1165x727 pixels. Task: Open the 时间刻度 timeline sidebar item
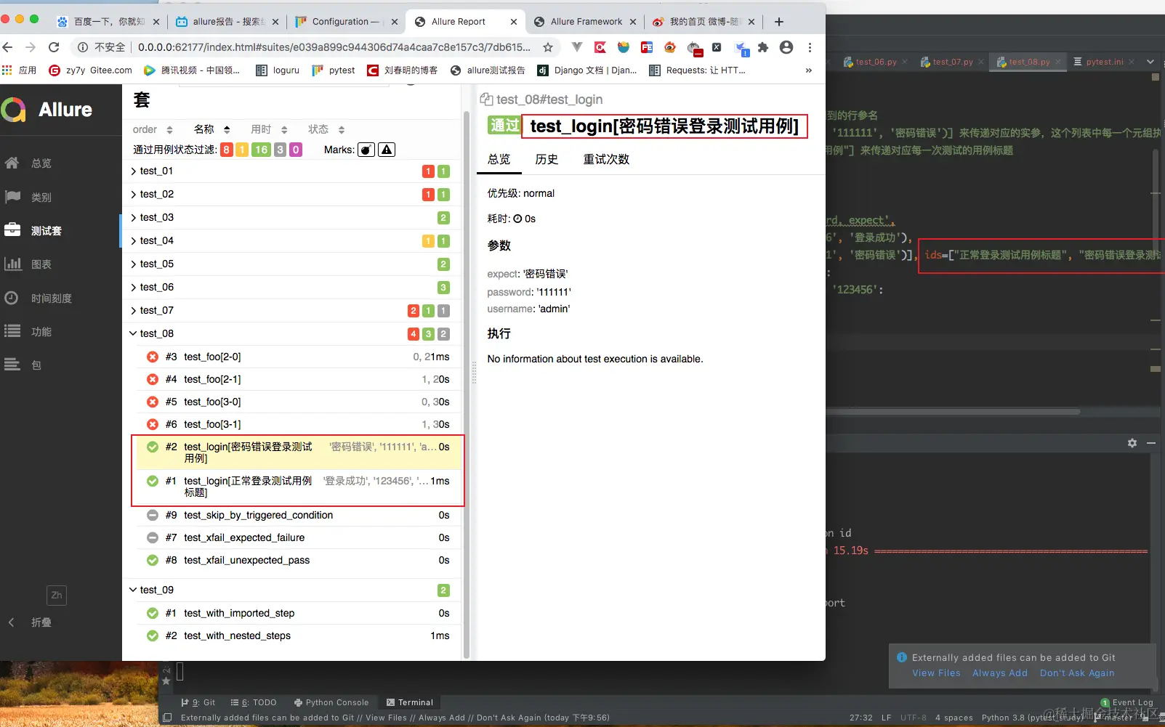51,298
